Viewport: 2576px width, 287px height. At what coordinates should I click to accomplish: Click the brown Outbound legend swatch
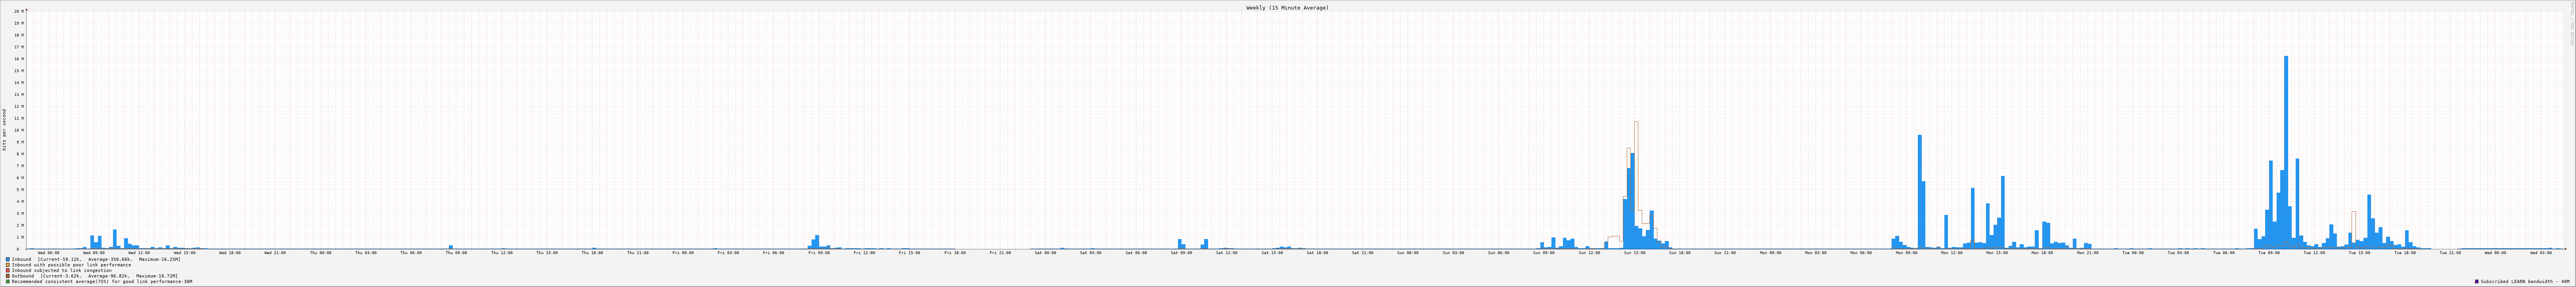coord(8,276)
